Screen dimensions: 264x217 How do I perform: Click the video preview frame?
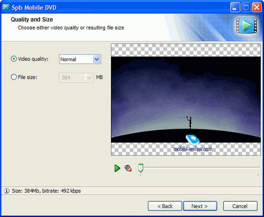click(x=186, y=100)
